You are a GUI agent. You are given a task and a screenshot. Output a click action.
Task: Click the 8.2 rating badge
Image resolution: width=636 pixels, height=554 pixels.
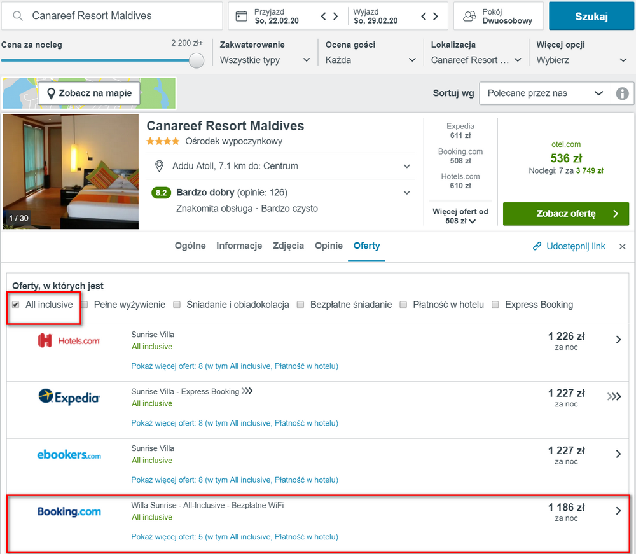tap(161, 193)
